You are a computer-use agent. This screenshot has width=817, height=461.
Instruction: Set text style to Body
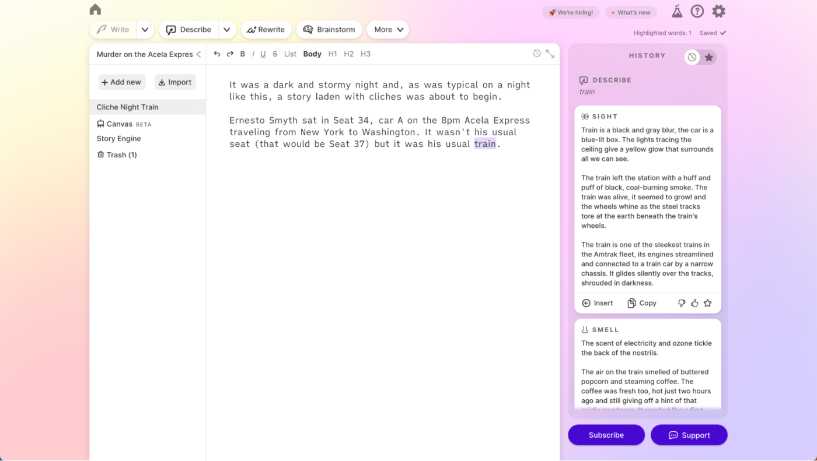pyautogui.click(x=312, y=54)
